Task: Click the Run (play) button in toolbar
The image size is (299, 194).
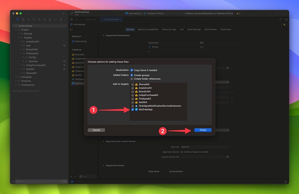Action: (64, 13)
